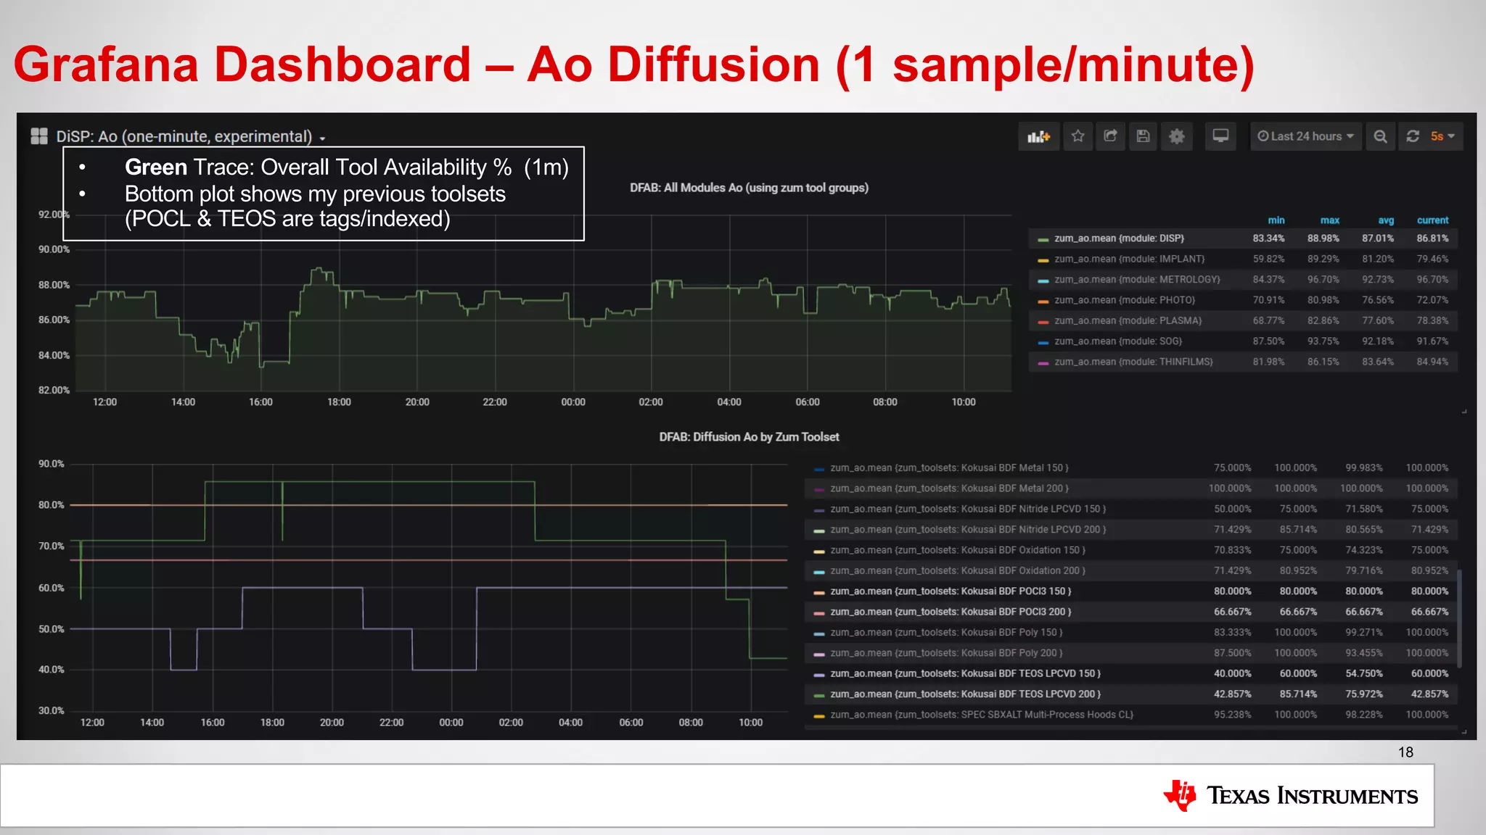Star this dashboard

[x=1078, y=136]
